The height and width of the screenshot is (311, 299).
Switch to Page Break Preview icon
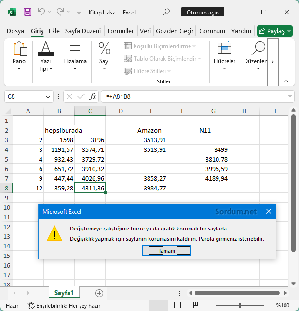coord(197,305)
